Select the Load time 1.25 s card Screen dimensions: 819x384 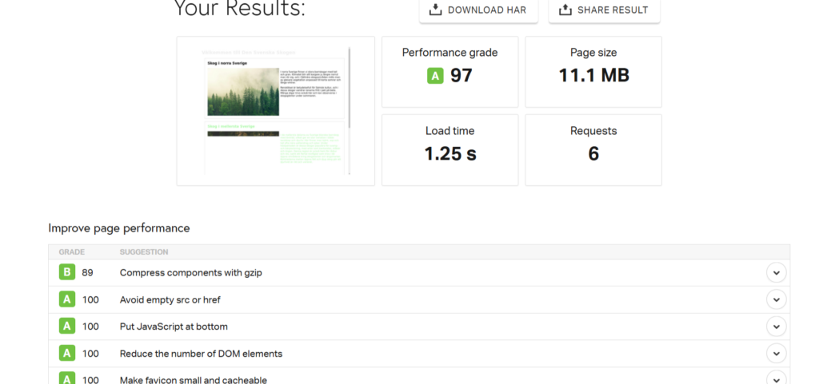click(x=449, y=149)
